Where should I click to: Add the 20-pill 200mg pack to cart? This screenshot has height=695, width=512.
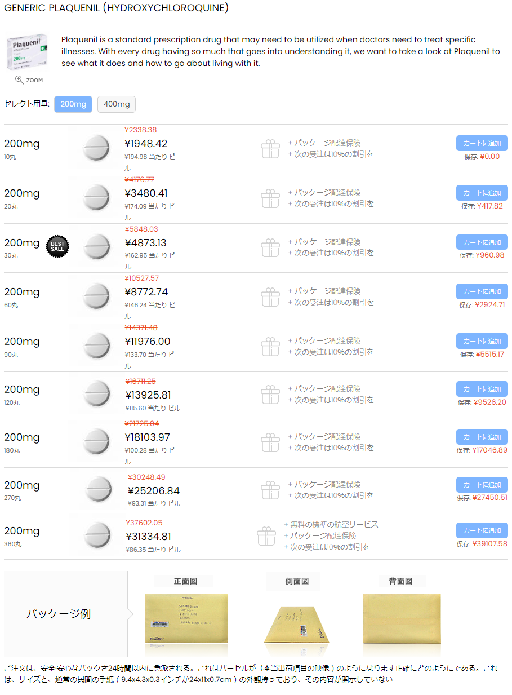(x=482, y=193)
